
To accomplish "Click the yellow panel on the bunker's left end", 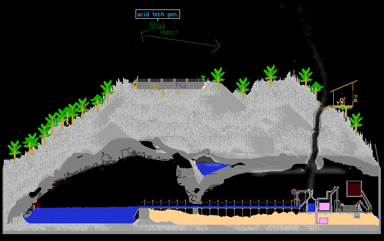I will click(x=135, y=85).
